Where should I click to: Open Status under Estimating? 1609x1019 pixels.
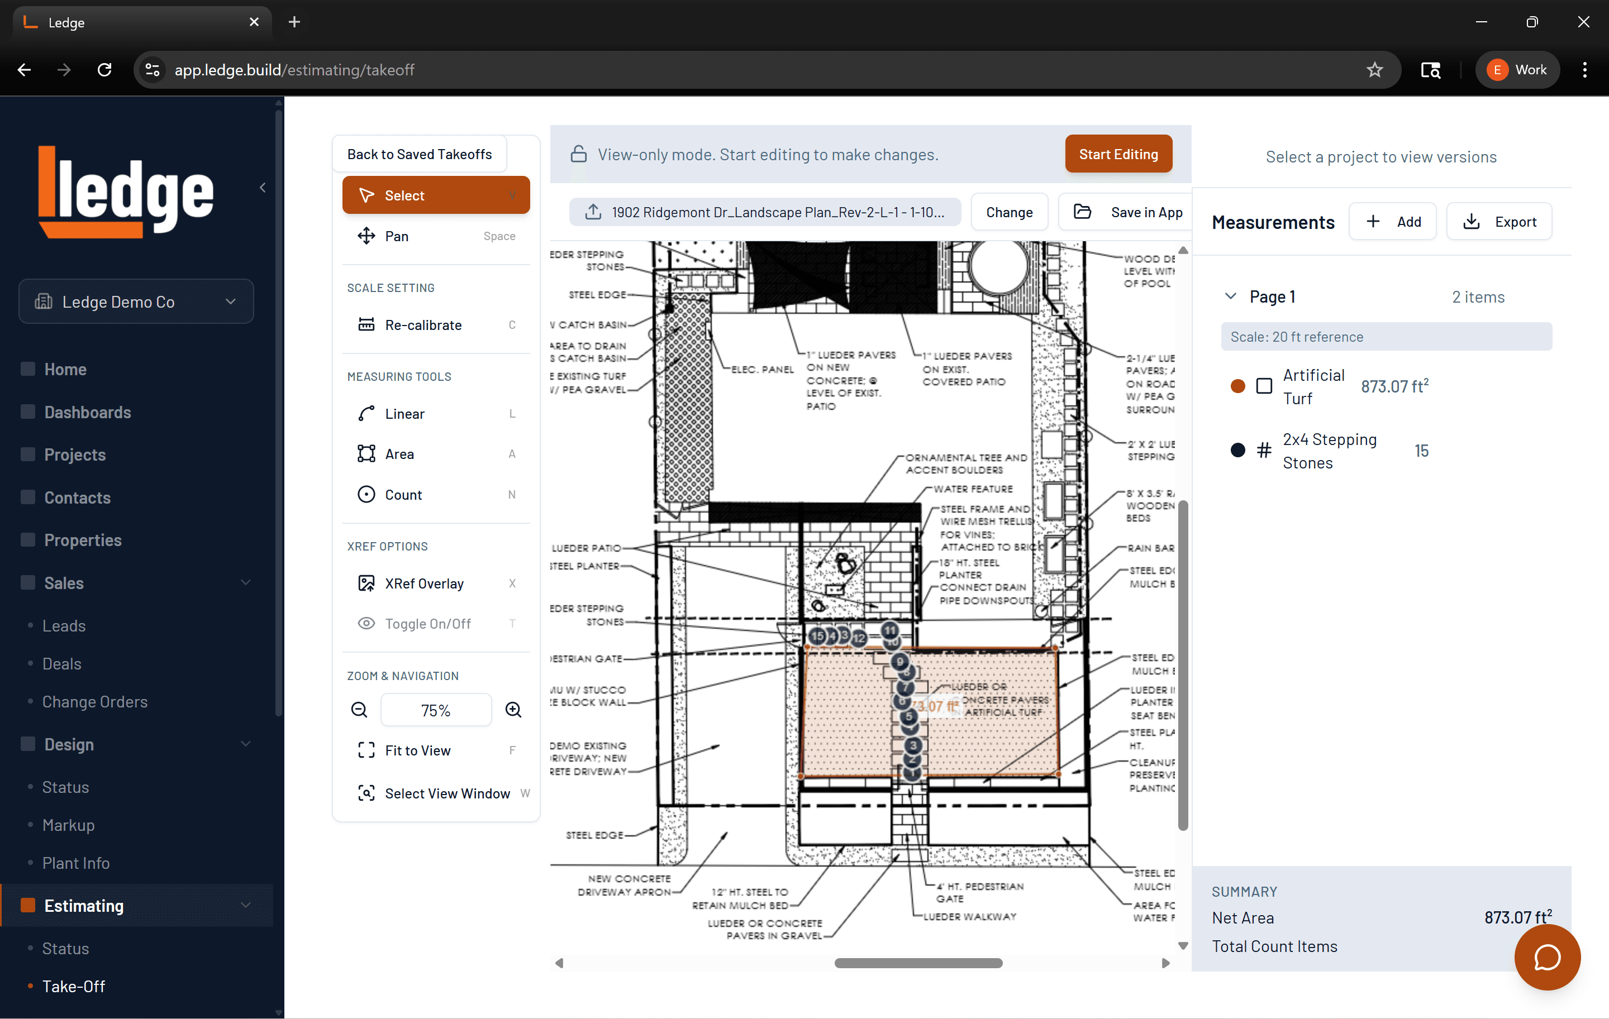point(65,948)
